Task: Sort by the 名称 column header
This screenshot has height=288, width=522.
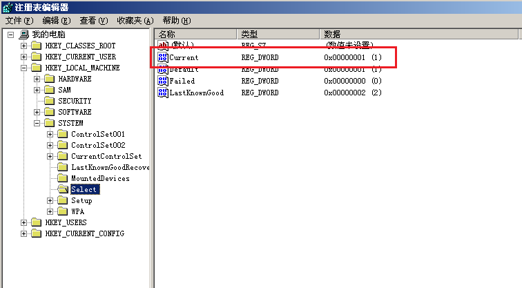Action: pos(195,34)
